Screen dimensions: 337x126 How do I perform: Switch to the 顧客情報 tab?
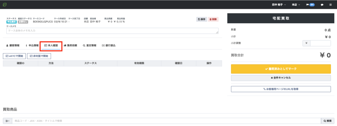coord(13,45)
